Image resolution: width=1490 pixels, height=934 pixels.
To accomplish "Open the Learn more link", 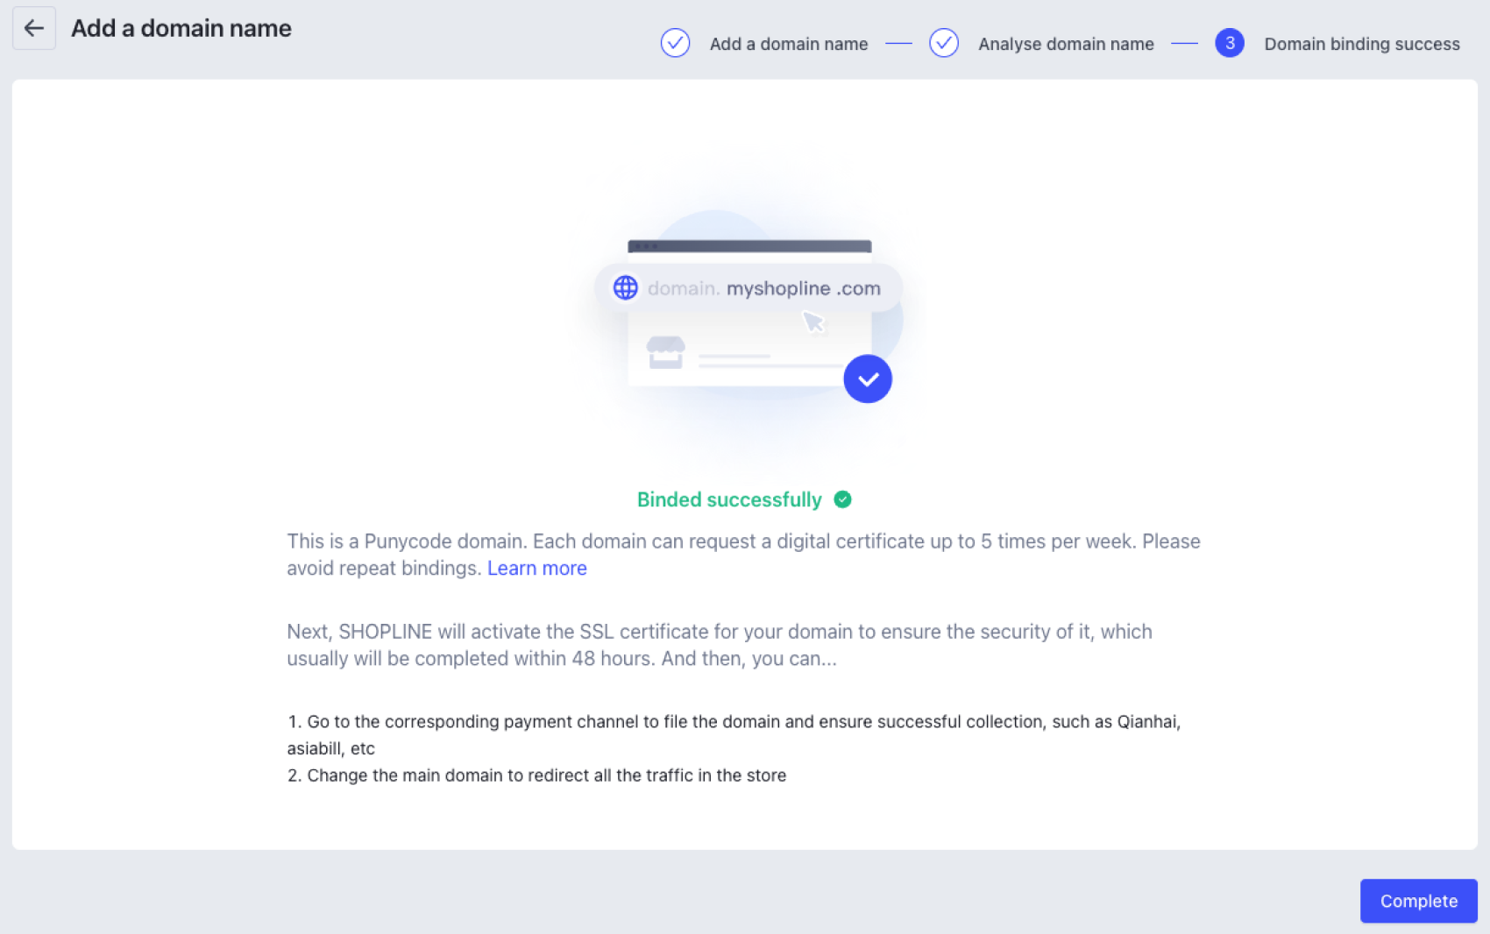I will pyautogui.click(x=536, y=568).
